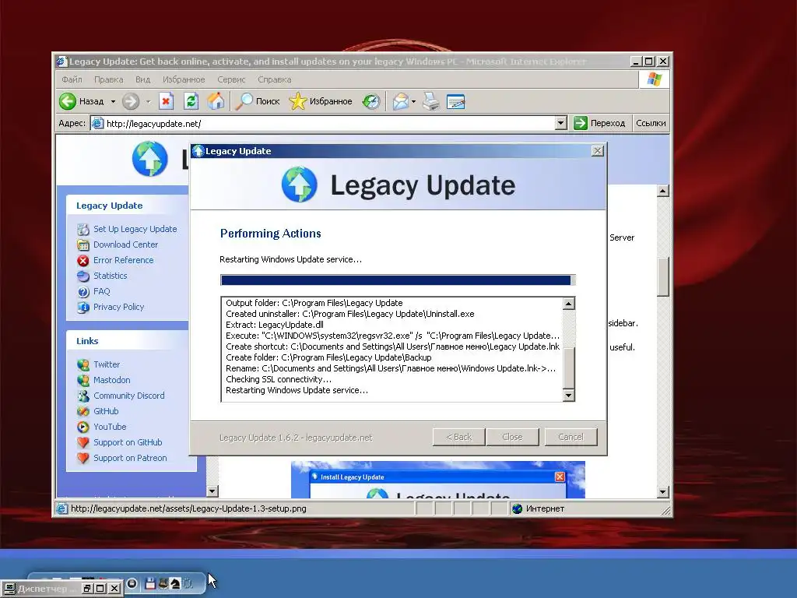Restore the Диспетчер minimized window
The width and height of the screenshot is (797, 598).
(87, 589)
